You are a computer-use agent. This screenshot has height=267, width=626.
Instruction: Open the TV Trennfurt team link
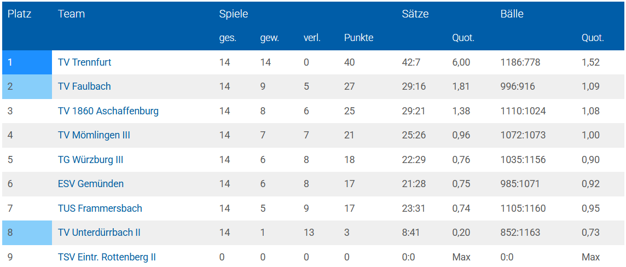pyautogui.click(x=84, y=62)
